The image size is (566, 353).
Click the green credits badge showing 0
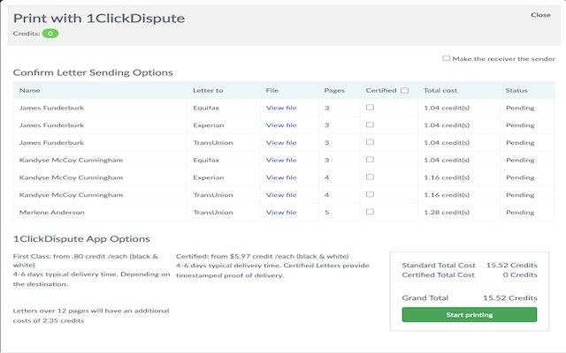tap(50, 34)
